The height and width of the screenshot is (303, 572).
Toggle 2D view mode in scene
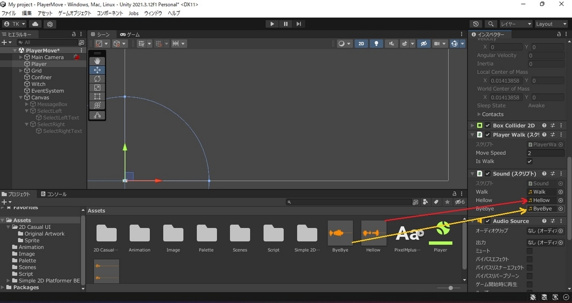click(x=361, y=43)
